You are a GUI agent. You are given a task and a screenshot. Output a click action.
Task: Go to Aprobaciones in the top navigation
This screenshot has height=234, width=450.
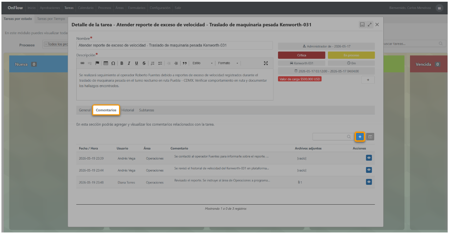(50, 8)
